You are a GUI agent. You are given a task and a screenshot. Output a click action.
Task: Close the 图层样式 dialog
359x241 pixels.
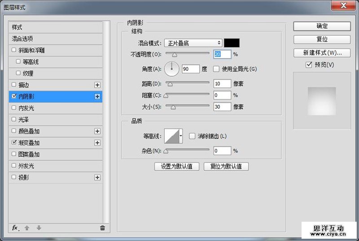pyautogui.click(x=343, y=5)
